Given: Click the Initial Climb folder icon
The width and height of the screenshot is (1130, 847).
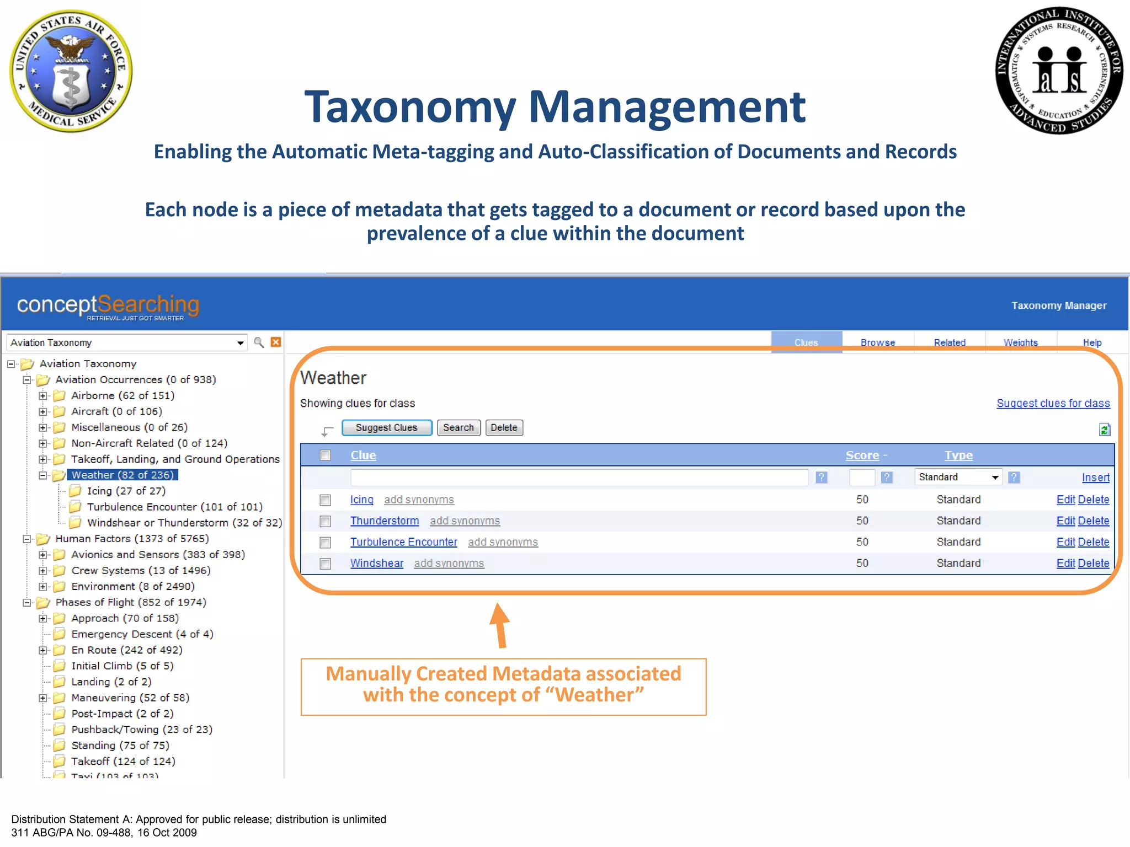Looking at the screenshot, I should point(60,666).
